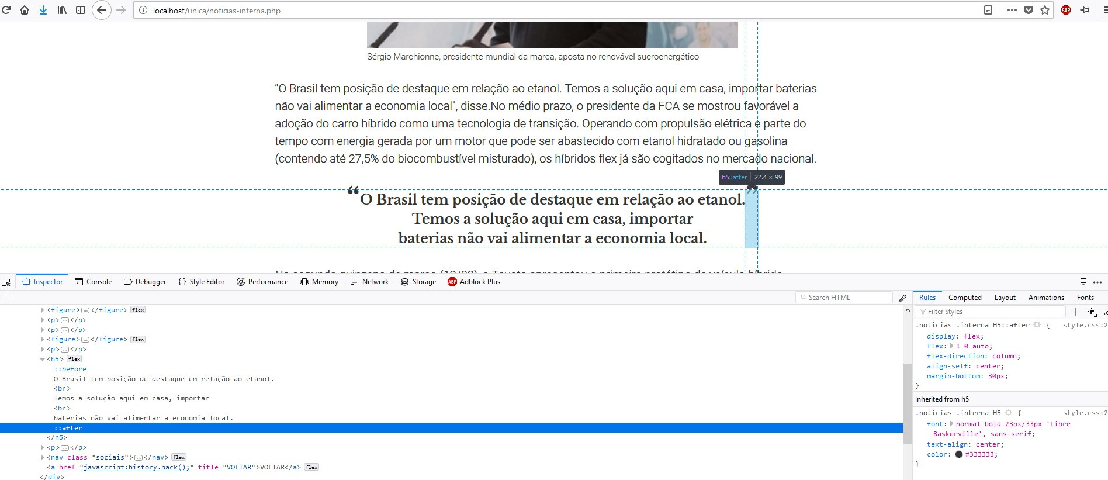The width and height of the screenshot is (1108, 480).
Task: Open the downloads arrow icon
Action: pos(43,10)
